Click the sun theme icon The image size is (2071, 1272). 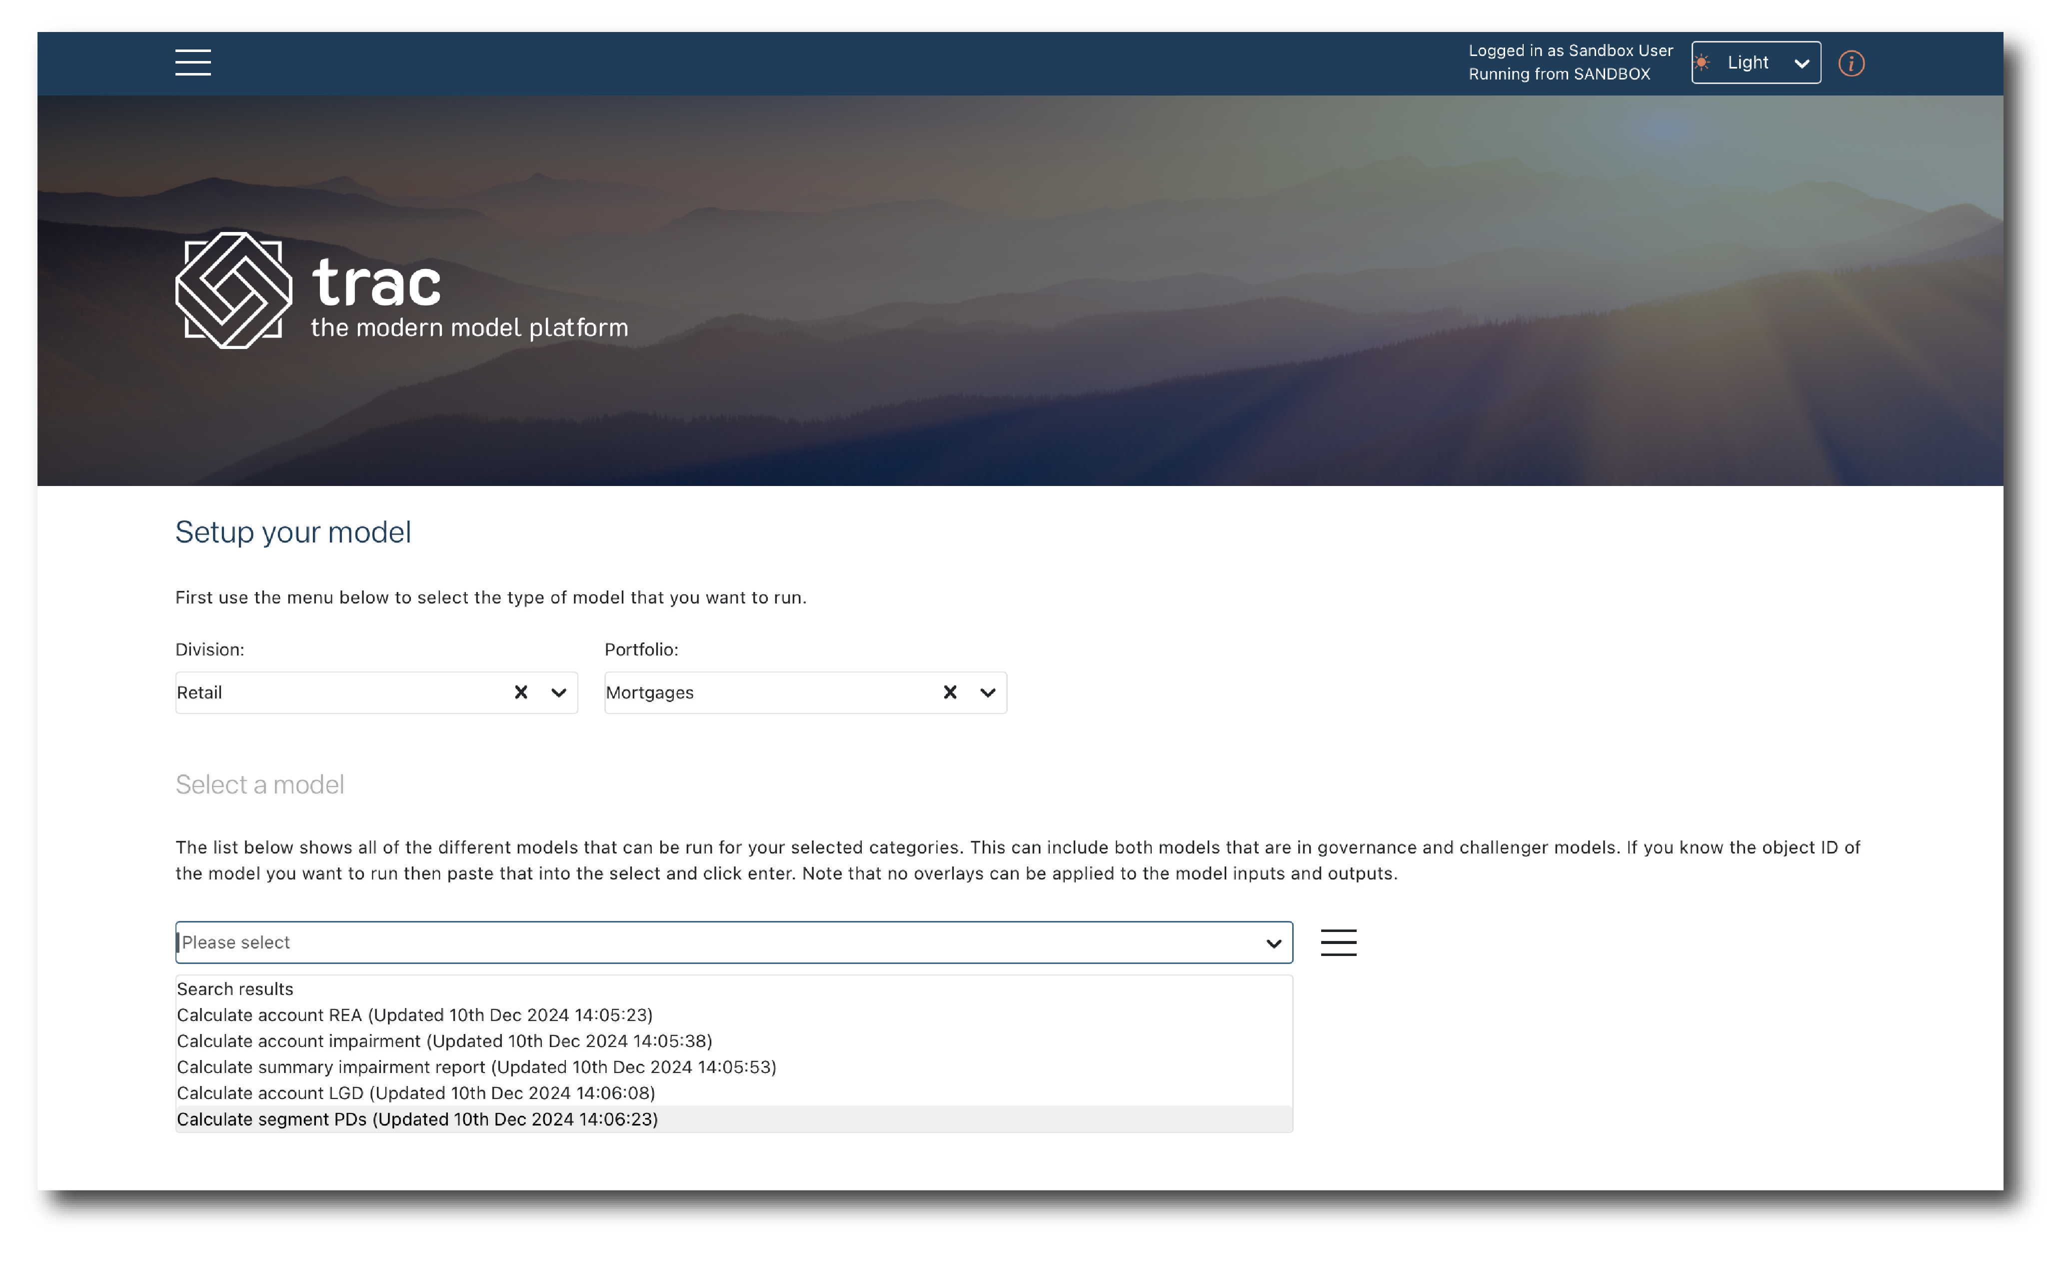(1702, 62)
